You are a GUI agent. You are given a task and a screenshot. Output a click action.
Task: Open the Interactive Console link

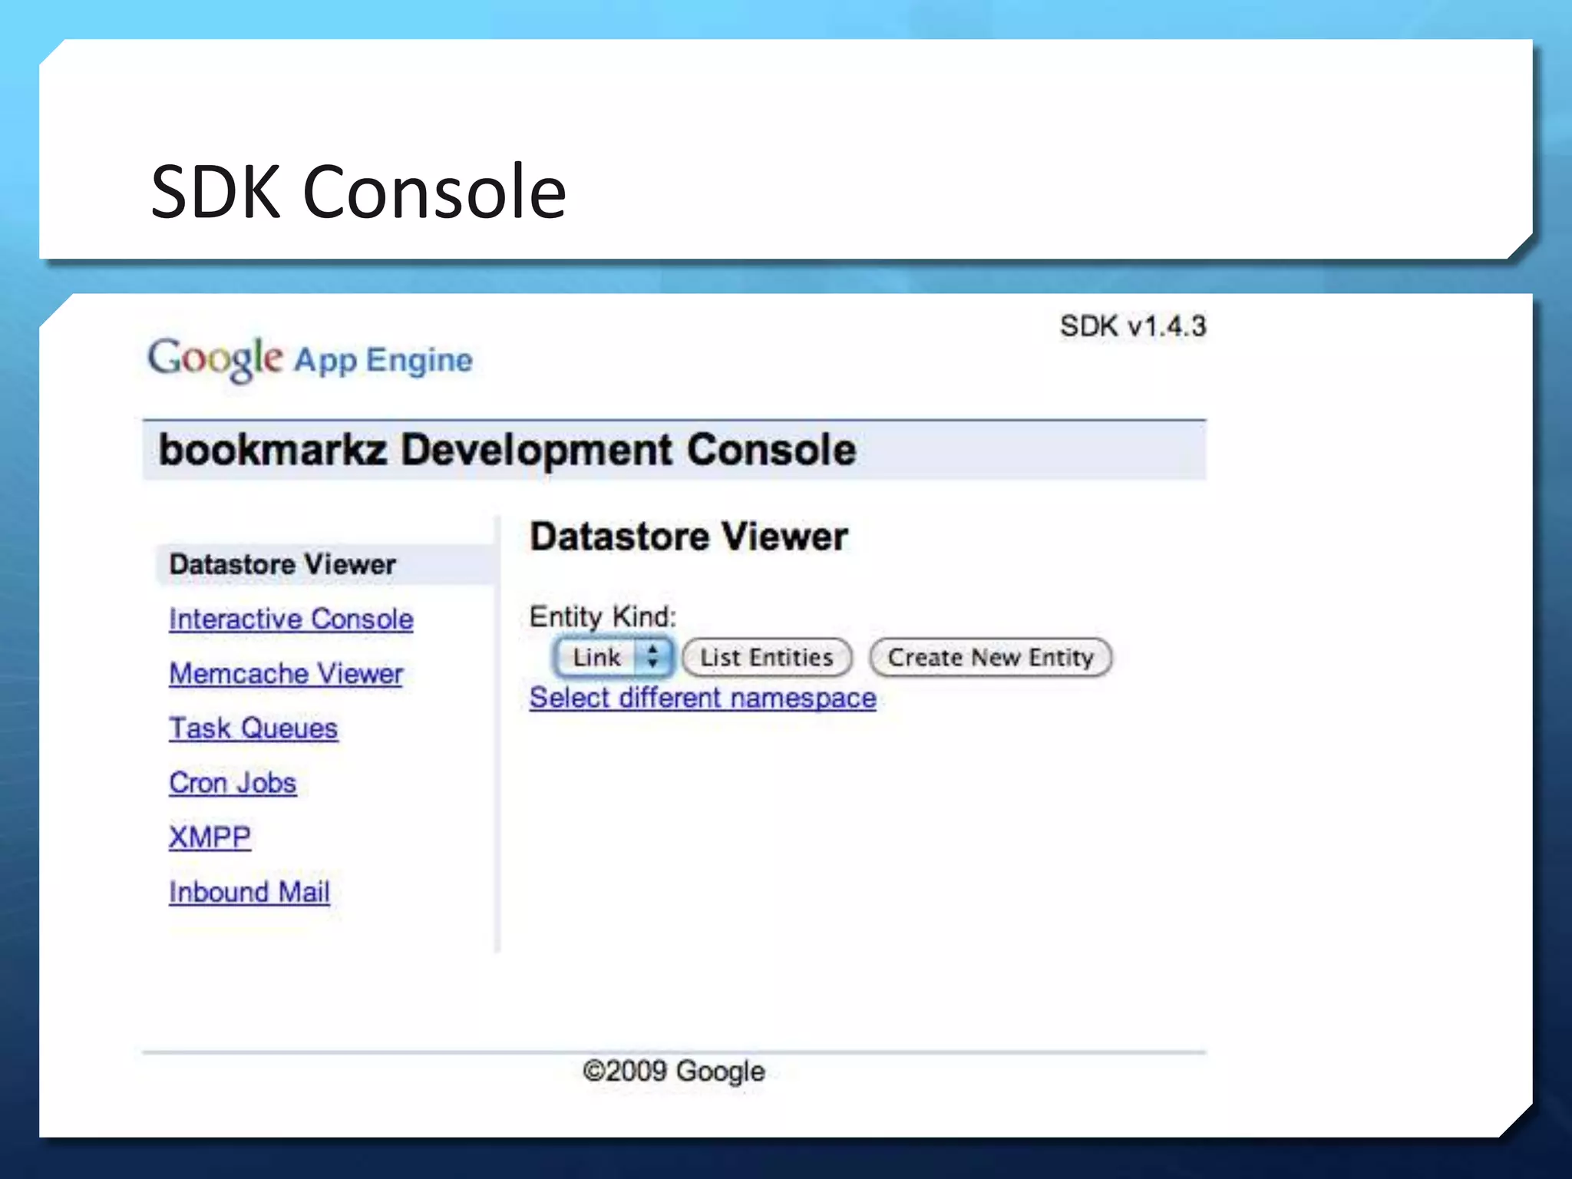(291, 619)
